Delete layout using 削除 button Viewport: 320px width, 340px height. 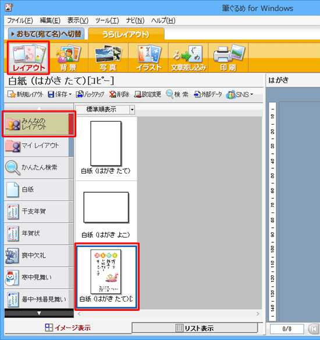point(119,94)
